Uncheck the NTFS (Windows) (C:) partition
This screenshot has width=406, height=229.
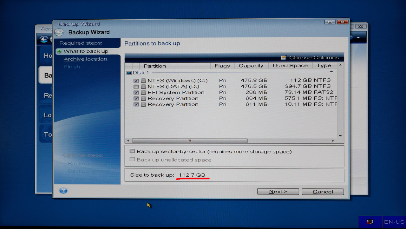(136, 81)
